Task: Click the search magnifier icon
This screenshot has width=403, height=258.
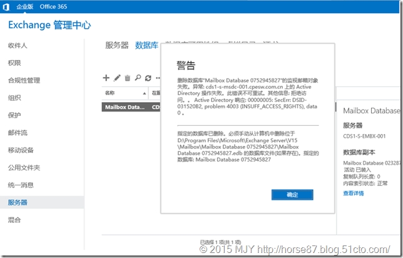Action: (x=138, y=78)
